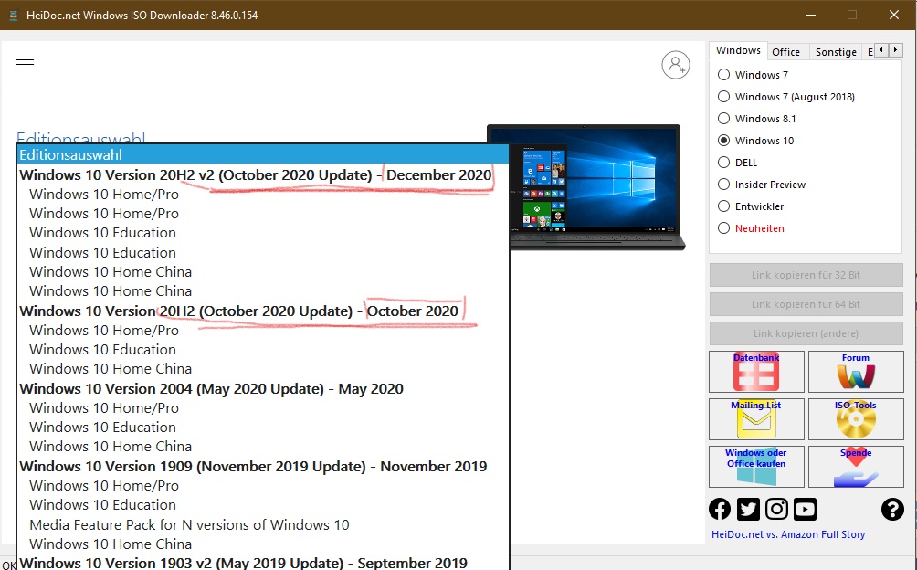Screen dimensions: 917x570
Task: Click Link kopieren für 64 Bit button
Action: tap(806, 304)
